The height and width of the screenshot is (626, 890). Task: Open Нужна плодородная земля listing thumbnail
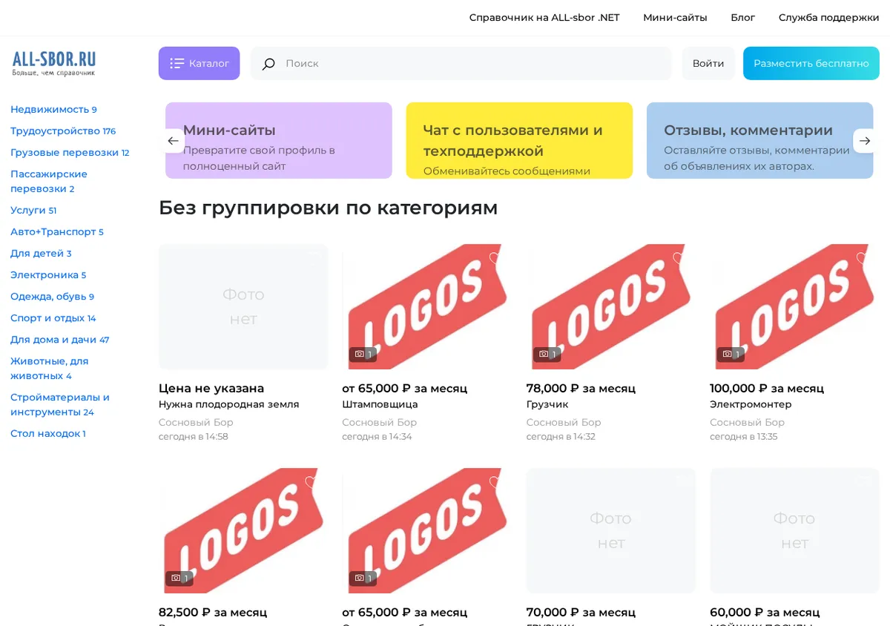pyautogui.click(x=243, y=306)
